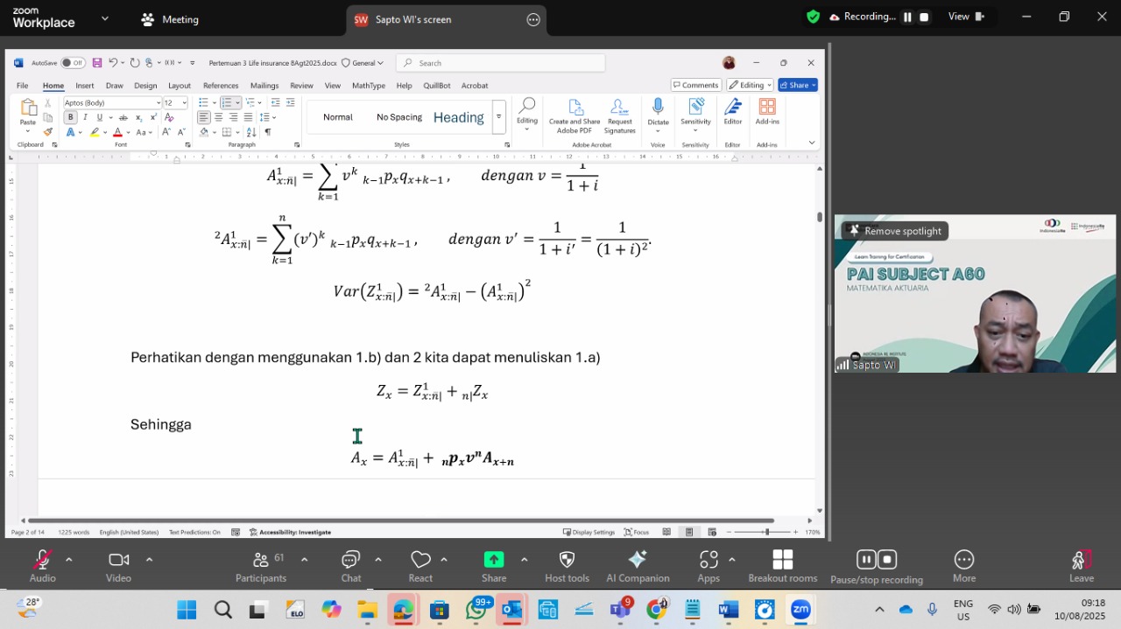
Task: Toggle Bold formatting button
Action: (70, 117)
